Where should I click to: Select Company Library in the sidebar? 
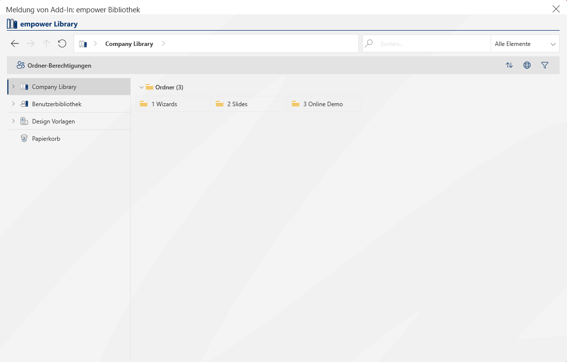click(69, 87)
